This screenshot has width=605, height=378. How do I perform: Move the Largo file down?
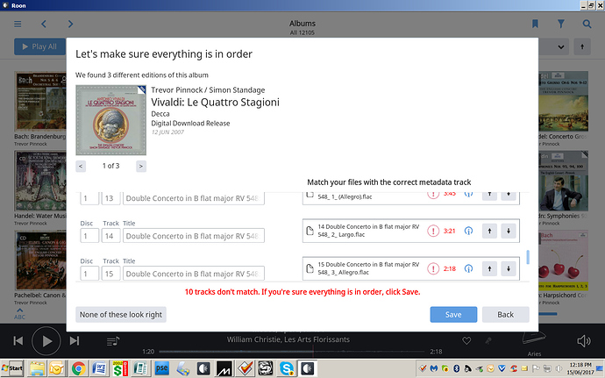pos(509,231)
